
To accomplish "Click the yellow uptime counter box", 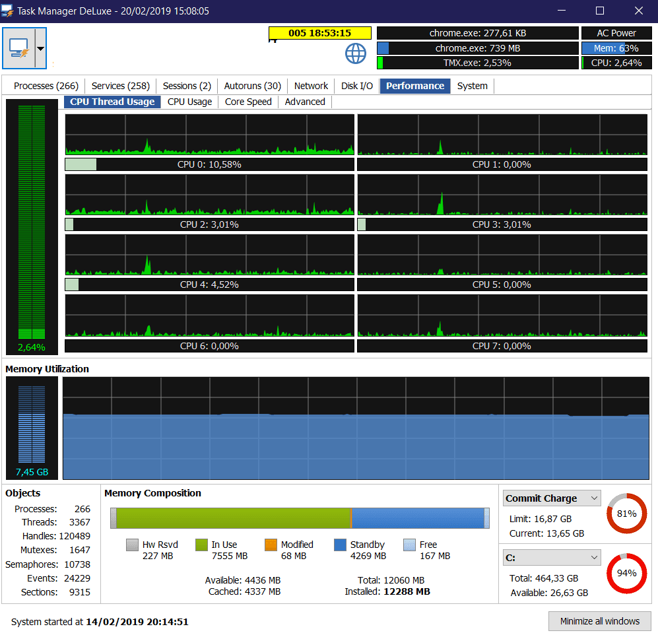I will (x=319, y=33).
